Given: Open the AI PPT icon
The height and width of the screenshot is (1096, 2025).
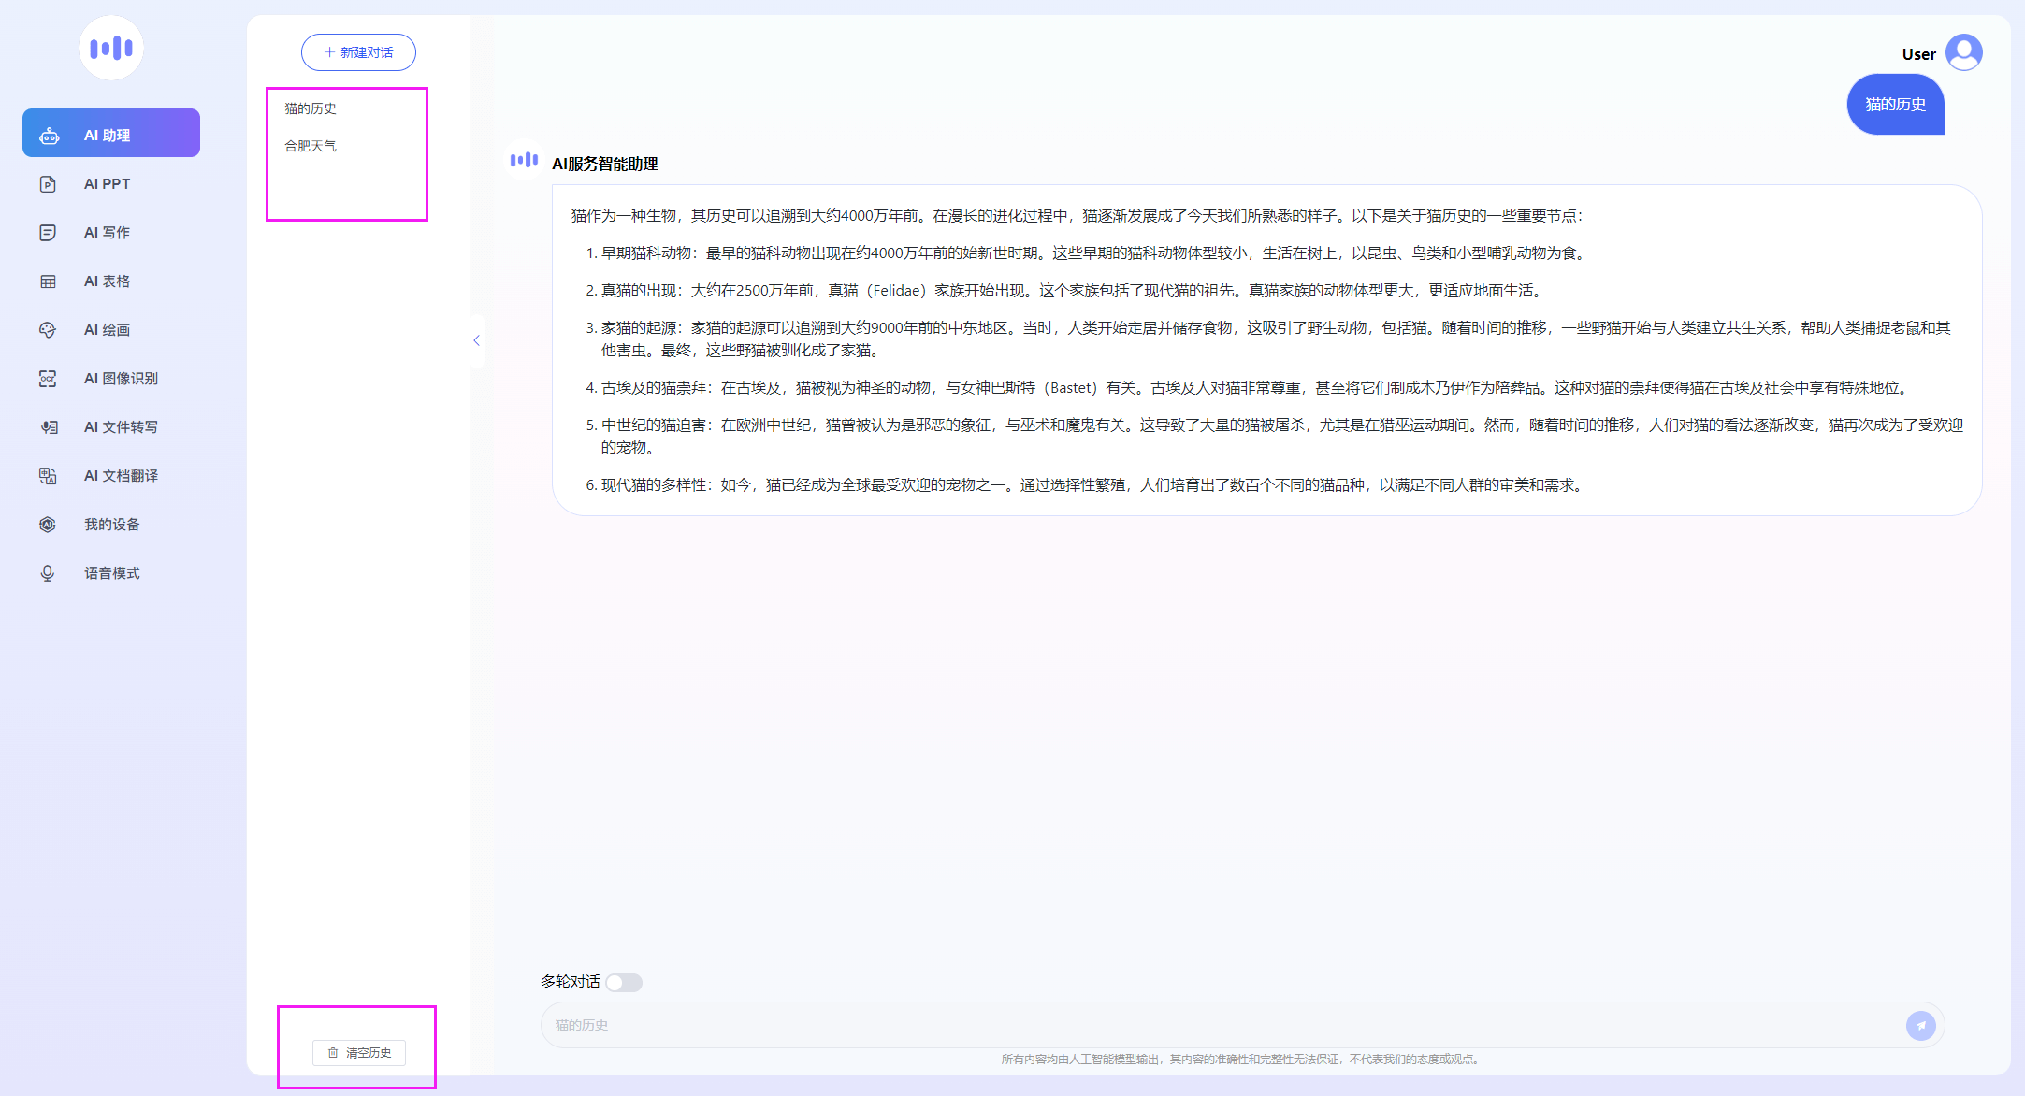Looking at the screenshot, I should pos(48,184).
